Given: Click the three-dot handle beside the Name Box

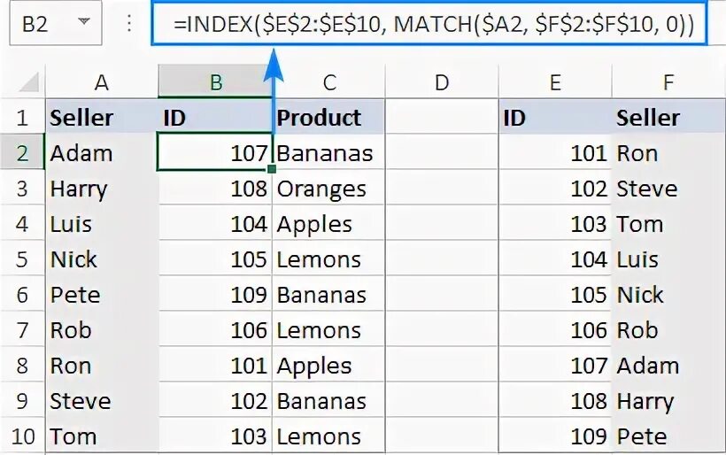Looking at the screenshot, I should [129, 24].
